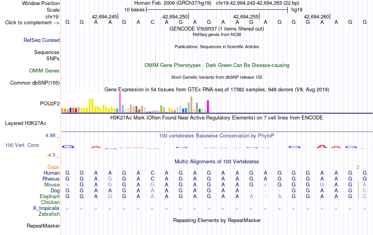
Task: Click the chr19:42,694,242-42,694,263 (22 bp) position text
Action: (x=258, y=3)
